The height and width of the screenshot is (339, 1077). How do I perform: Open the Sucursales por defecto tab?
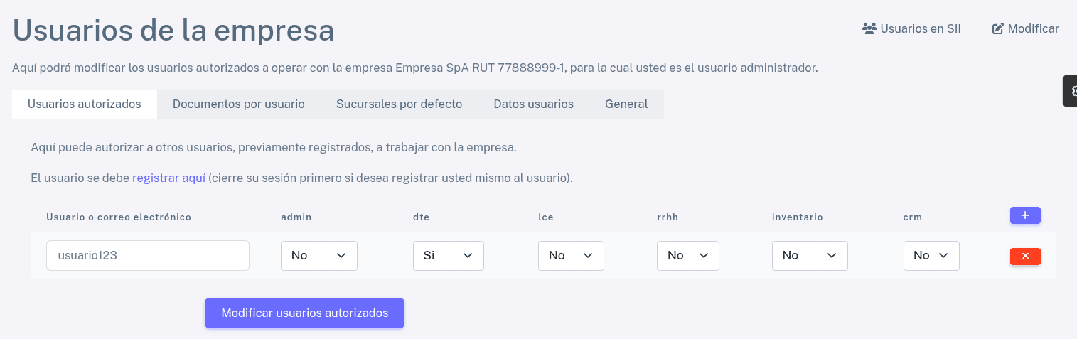tap(399, 104)
